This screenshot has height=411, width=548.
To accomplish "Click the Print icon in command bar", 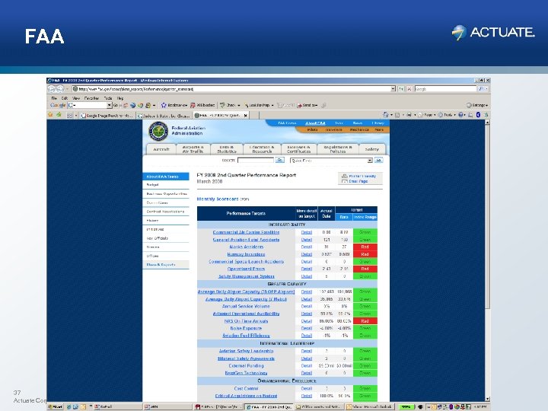I will click(409, 115).
